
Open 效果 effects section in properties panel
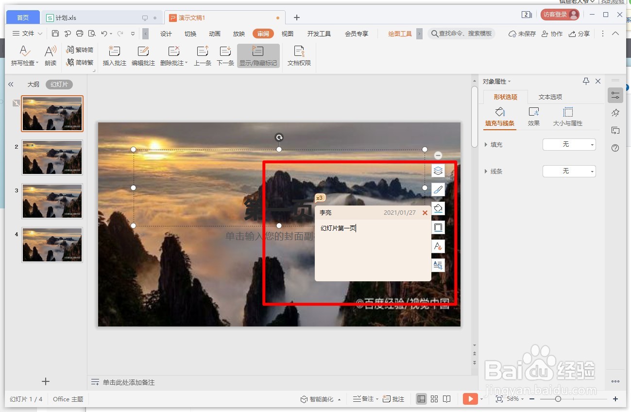click(534, 117)
